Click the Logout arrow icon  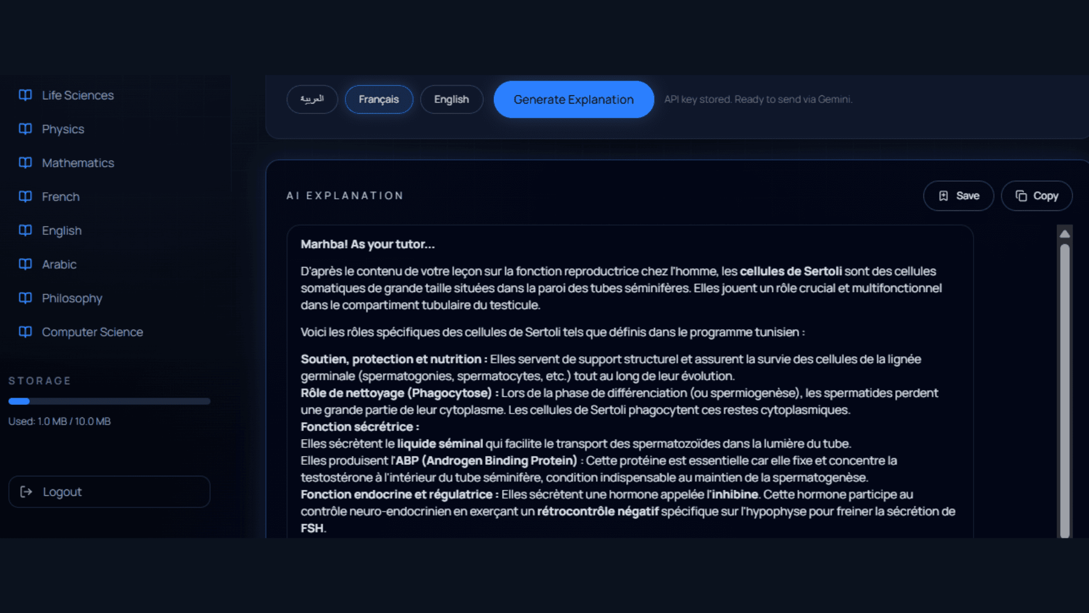click(26, 492)
